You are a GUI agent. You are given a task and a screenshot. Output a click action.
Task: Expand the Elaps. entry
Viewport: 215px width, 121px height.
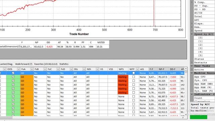[192, 24]
